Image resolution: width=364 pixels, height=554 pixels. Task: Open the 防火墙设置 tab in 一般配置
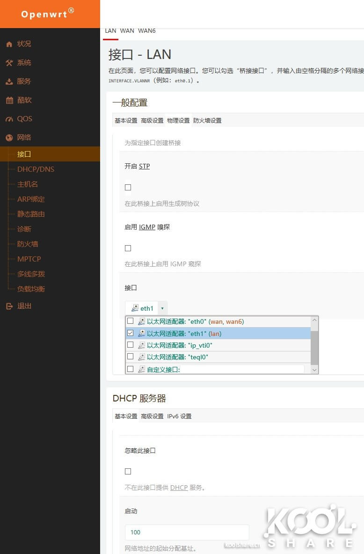[x=207, y=120]
